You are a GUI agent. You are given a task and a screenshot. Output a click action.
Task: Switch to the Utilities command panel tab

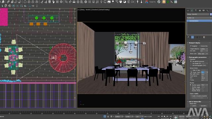(208, 11)
